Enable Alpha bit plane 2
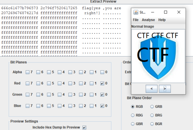Screen dimensions: 193x130 81,72
